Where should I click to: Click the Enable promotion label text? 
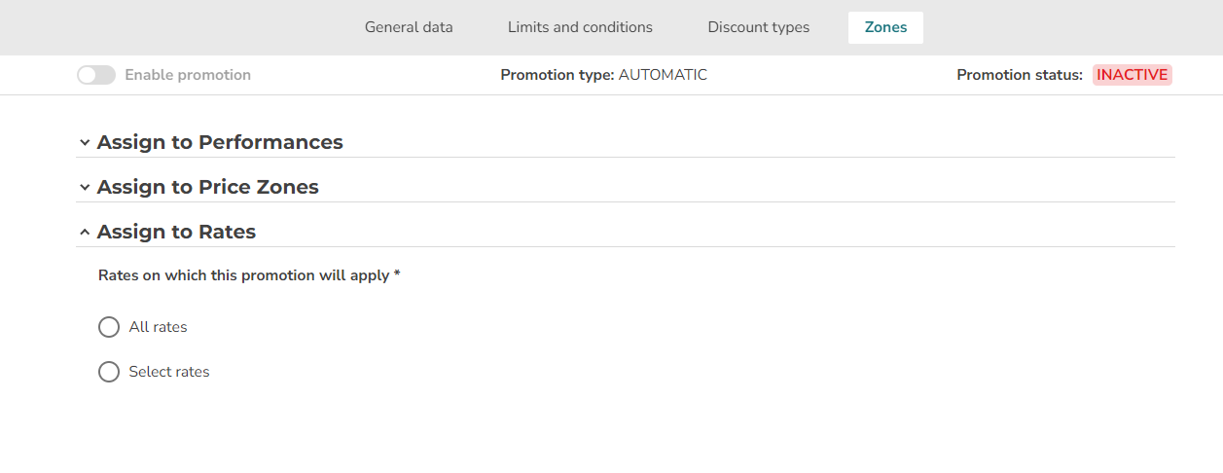click(x=188, y=75)
